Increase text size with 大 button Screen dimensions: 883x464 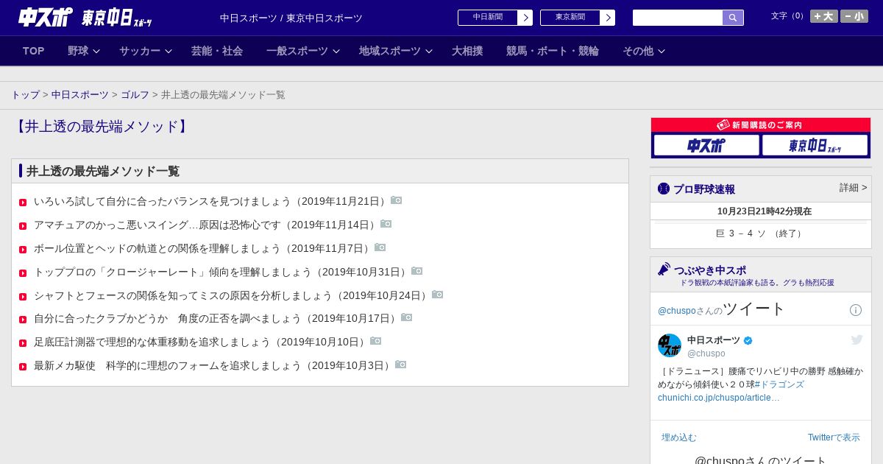coord(824,16)
